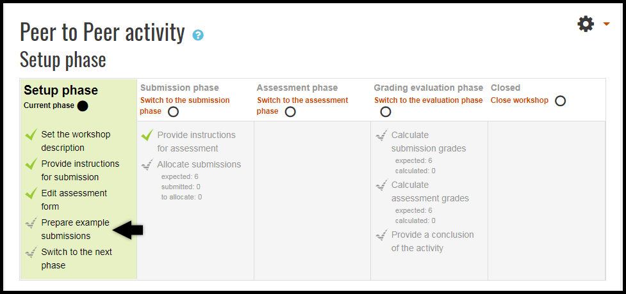Select the Current phase filled circle icon
The image size is (626, 294).
pos(83,106)
